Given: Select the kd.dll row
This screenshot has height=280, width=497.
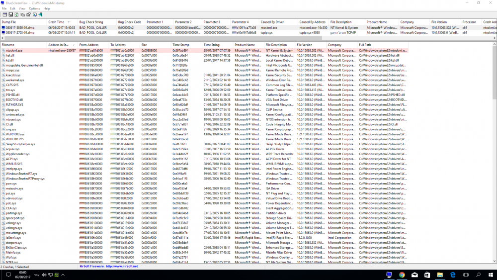Looking at the screenshot, I should tap(204, 60).
